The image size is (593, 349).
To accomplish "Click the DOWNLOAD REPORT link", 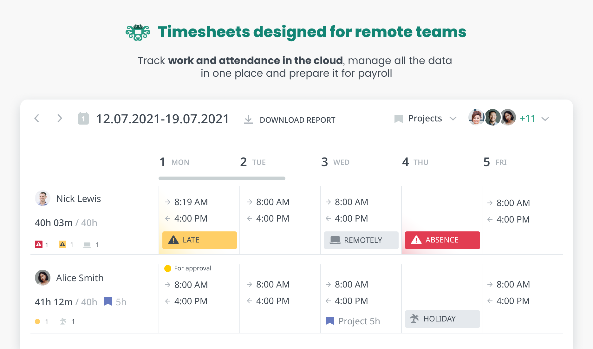I will click(x=297, y=120).
